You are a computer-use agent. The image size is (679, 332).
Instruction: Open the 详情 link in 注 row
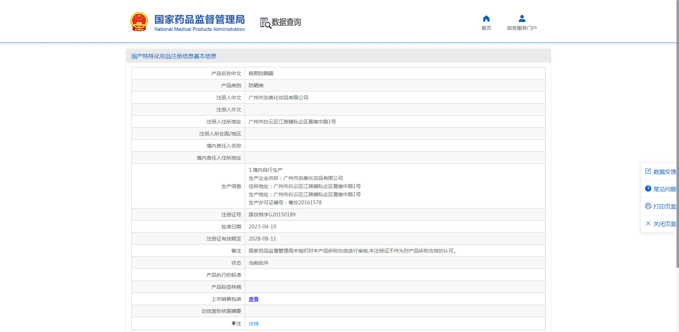pyautogui.click(x=253, y=324)
